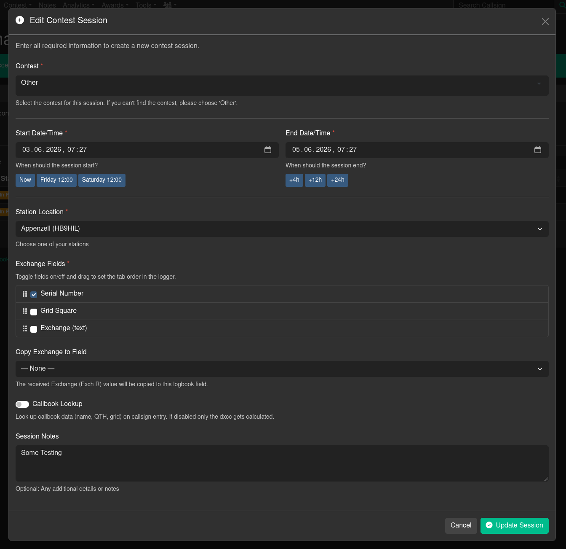Add 12 hours to end time
Image resolution: width=566 pixels, height=549 pixels.
[x=315, y=180]
